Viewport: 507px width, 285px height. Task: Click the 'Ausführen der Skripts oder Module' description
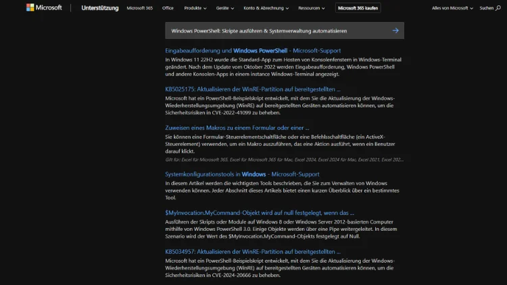point(281,229)
